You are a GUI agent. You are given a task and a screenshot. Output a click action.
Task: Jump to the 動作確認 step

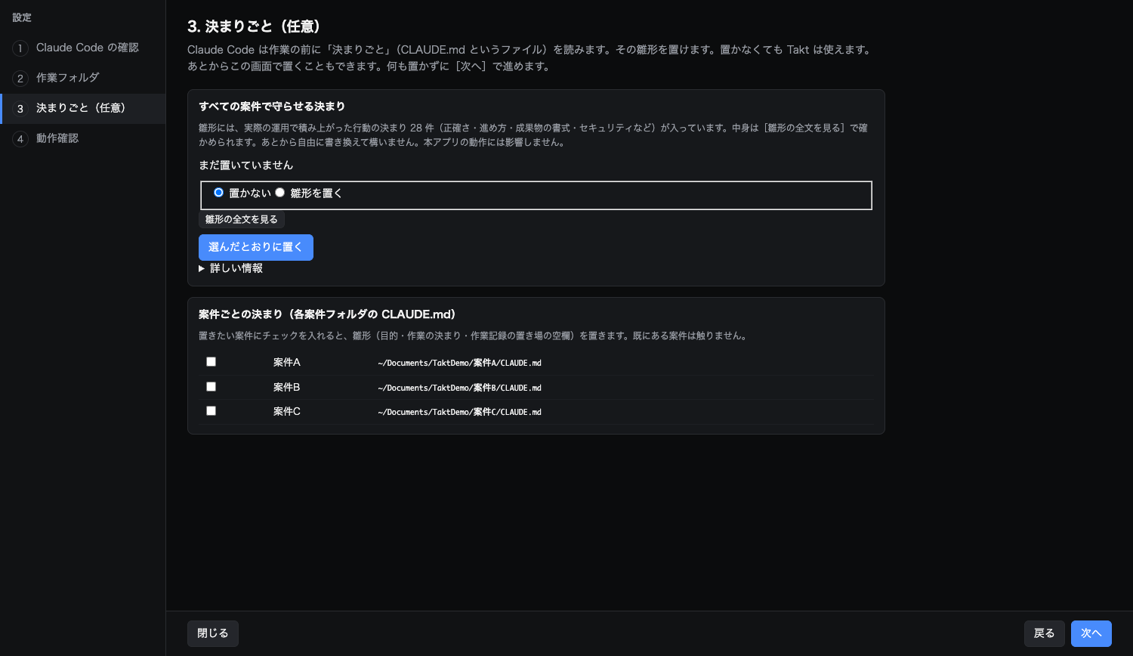(x=83, y=138)
